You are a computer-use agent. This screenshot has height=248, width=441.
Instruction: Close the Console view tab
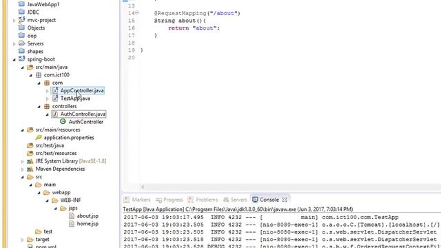click(x=285, y=200)
